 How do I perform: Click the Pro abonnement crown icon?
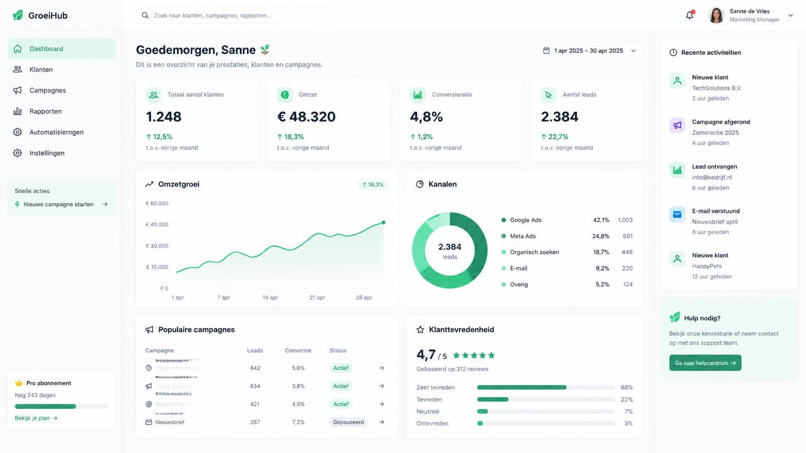tap(19, 383)
